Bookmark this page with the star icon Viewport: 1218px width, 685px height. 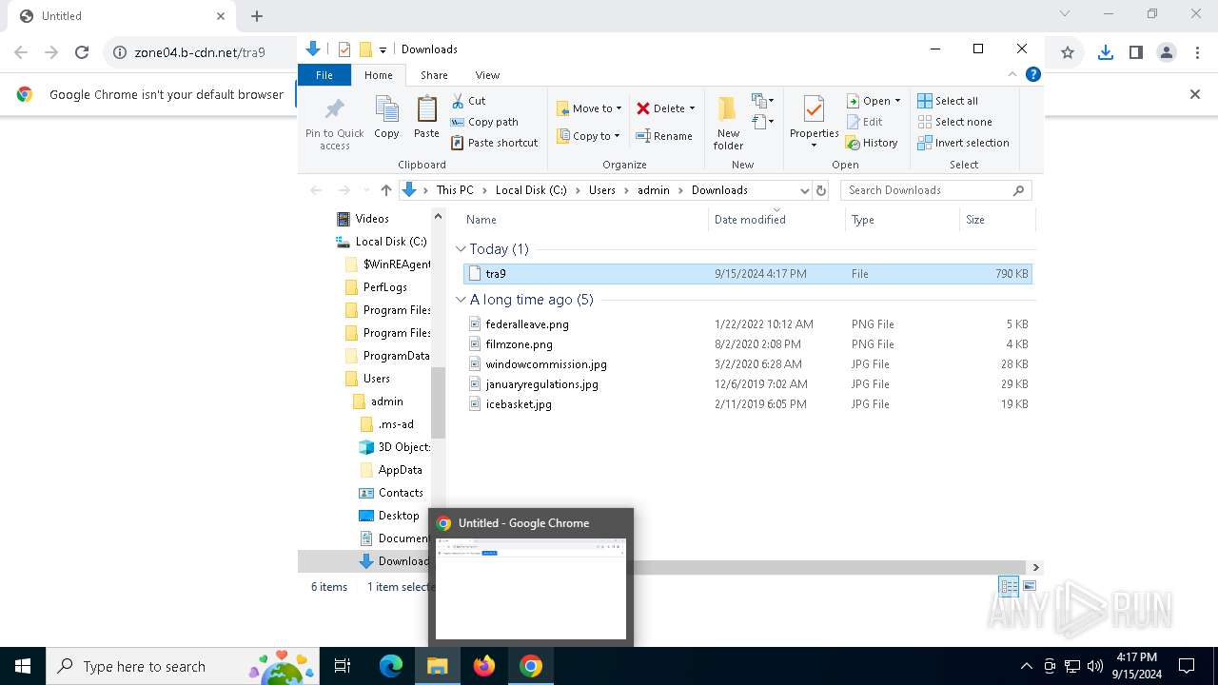[x=1068, y=52]
